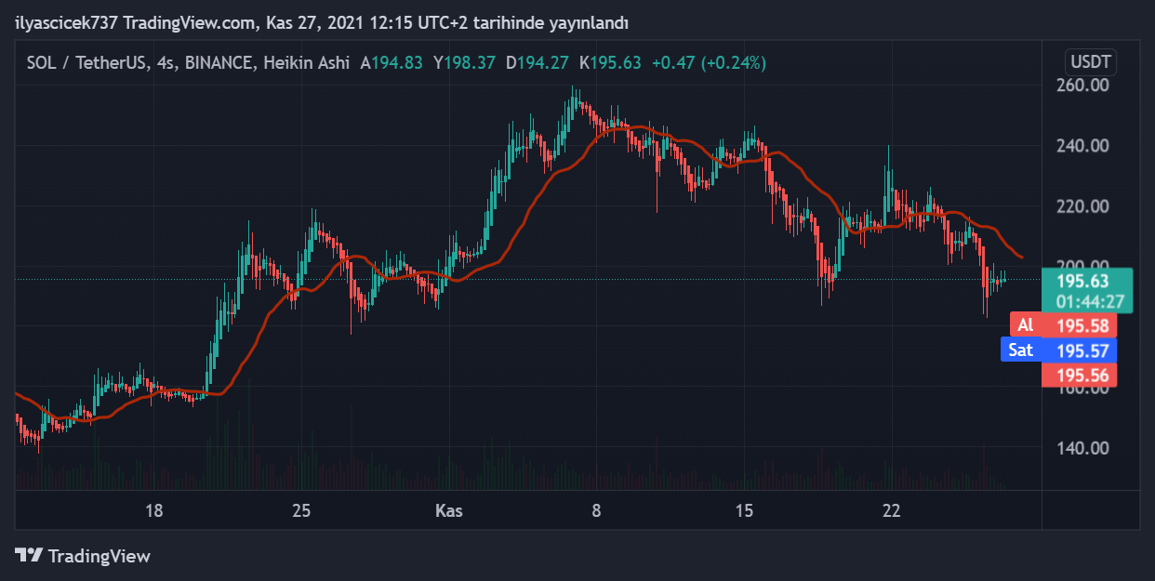Image resolution: width=1155 pixels, height=581 pixels.
Task: Click the ilyascicek737 author name
Action: (65, 22)
